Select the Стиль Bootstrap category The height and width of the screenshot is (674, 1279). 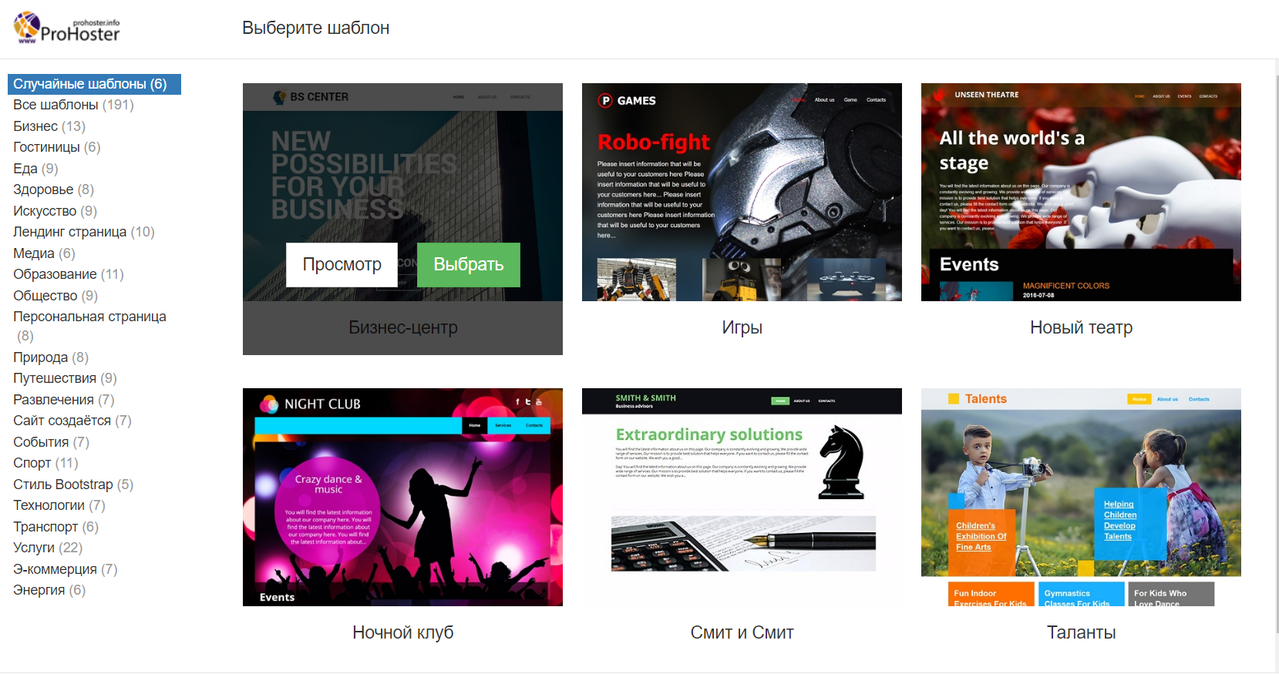pos(72,485)
